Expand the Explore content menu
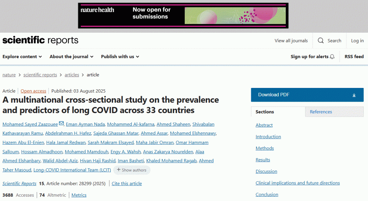368x201 pixels. pyautogui.click(x=22, y=57)
